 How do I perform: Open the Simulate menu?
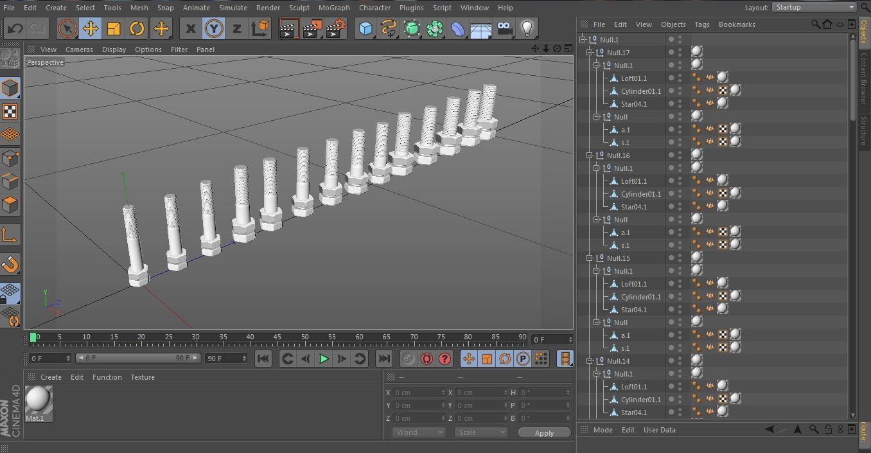[233, 8]
